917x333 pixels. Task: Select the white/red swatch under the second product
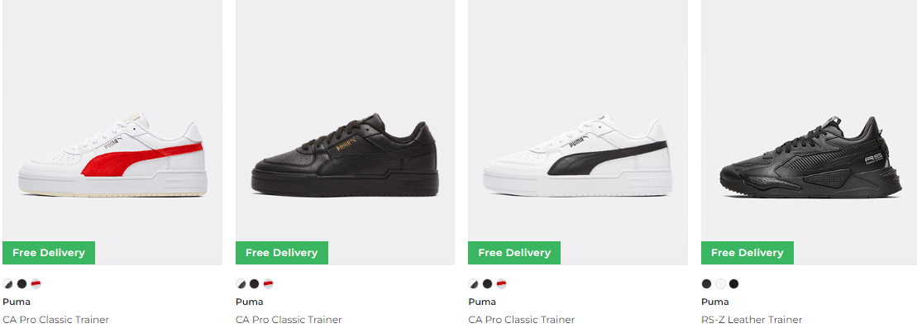(x=268, y=284)
